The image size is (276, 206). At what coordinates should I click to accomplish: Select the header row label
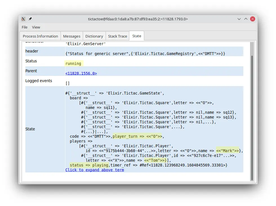coord(32,51)
